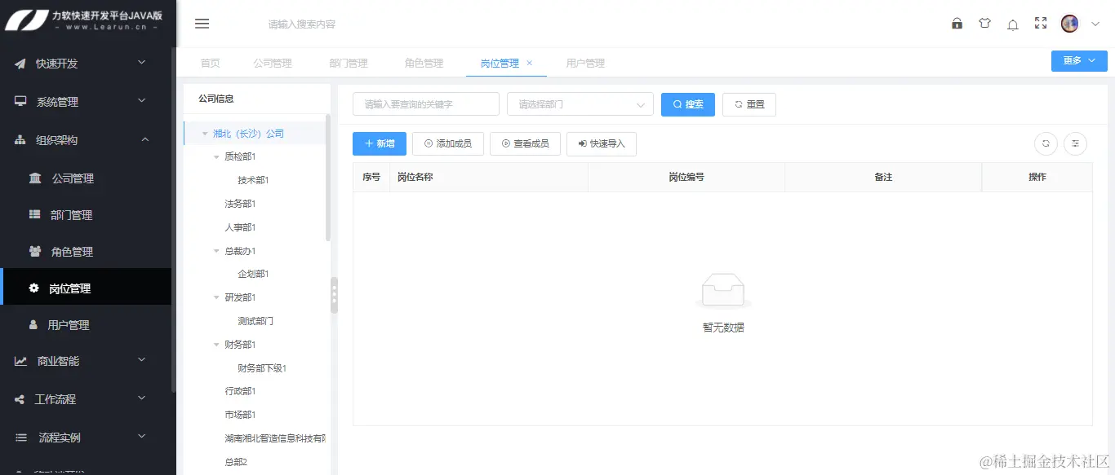Click the 新增 button to add a position

tap(379, 143)
